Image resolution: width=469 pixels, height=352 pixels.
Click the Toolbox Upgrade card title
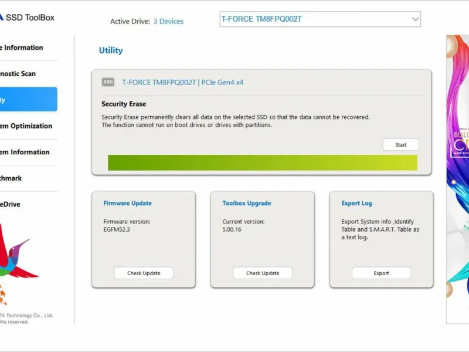click(247, 203)
